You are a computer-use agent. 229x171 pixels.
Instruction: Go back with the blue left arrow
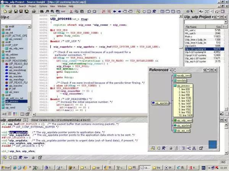(114, 11)
